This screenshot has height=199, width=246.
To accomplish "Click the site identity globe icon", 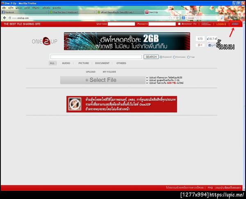I will pos(10,18).
